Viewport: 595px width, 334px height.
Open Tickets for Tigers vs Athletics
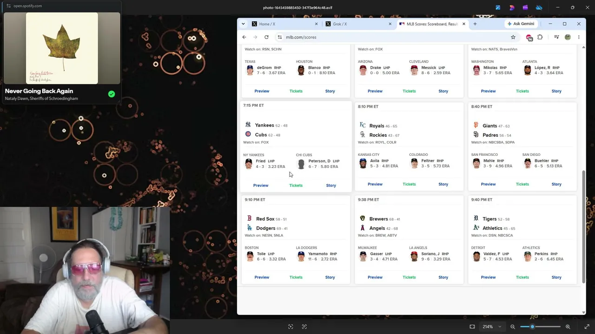[522, 277]
